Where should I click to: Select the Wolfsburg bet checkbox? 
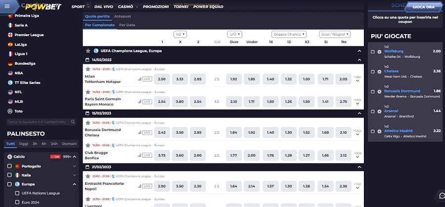(x=373, y=51)
